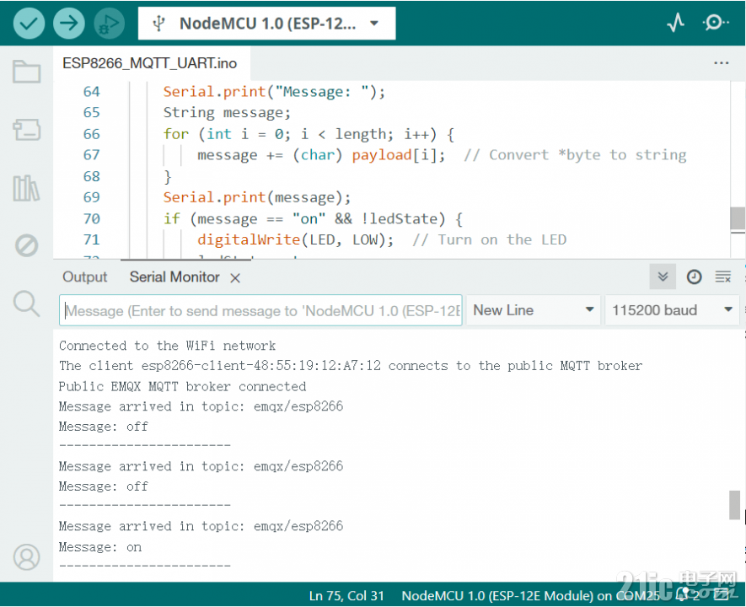746x607 pixels.
Task: Click the Verify sketch checkmark button
Action: click(x=29, y=24)
